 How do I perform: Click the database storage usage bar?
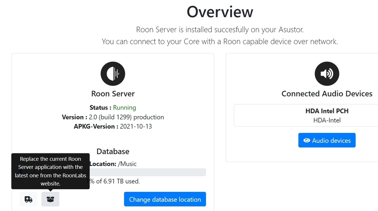pyautogui.click(x=148, y=172)
